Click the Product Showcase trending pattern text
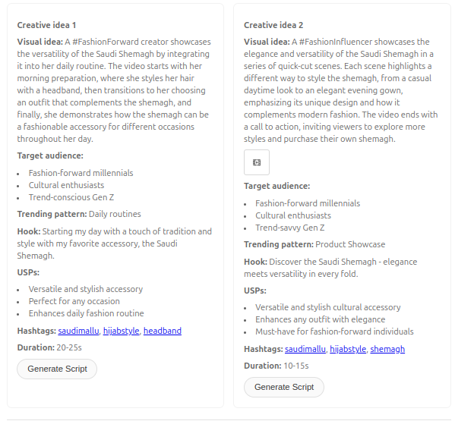455x421 pixels. tap(350, 244)
